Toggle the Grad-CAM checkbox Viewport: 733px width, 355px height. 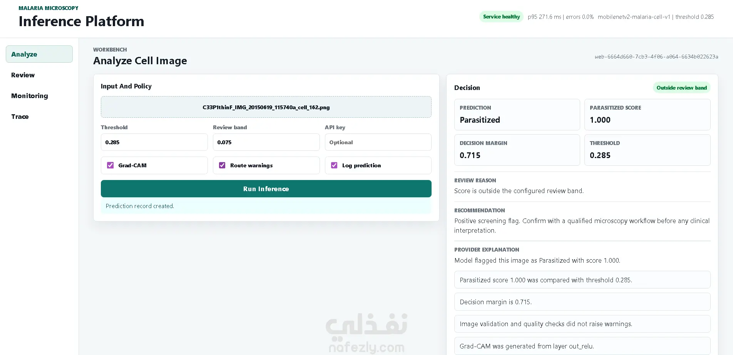110,165
